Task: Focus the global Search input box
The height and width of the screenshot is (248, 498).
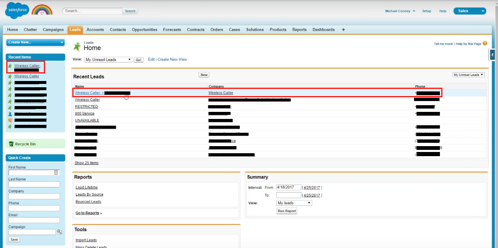Action: [92, 11]
